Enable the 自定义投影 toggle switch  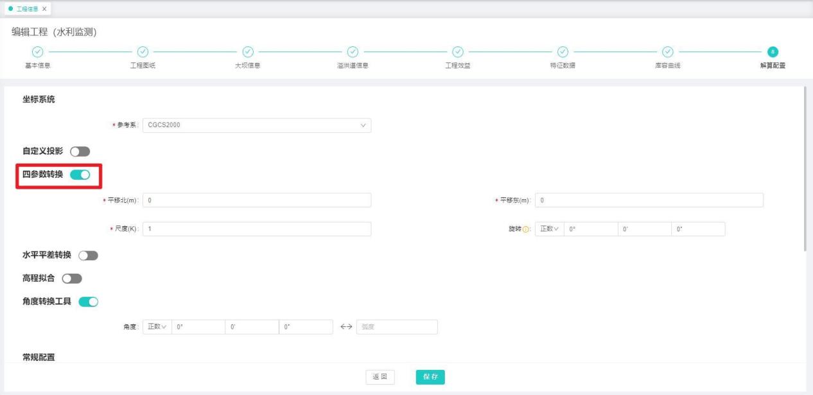(x=80, y=152)
